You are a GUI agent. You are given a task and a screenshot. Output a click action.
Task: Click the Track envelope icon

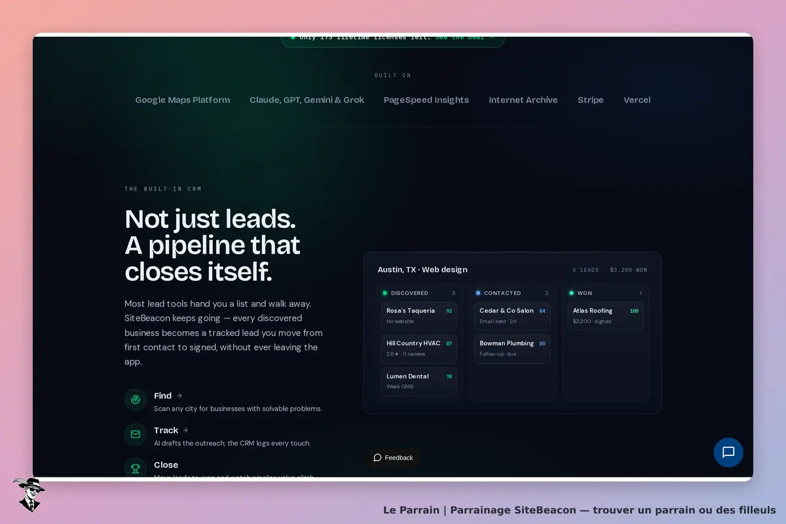click(x=136, y=434)
